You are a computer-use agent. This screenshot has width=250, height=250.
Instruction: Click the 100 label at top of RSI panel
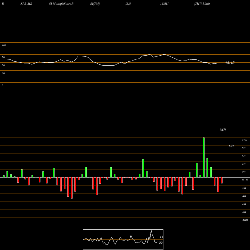[4, 45]
